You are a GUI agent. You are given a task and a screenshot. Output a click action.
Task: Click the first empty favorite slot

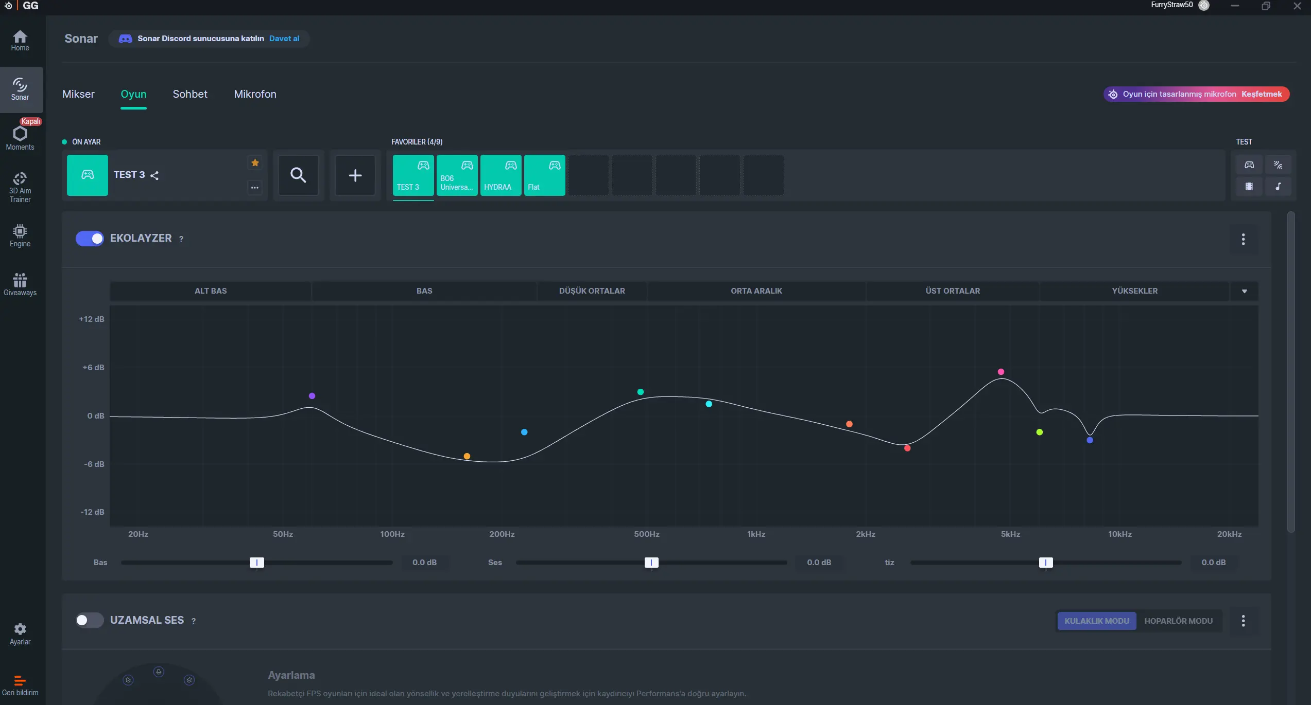[x=589, y=175]
